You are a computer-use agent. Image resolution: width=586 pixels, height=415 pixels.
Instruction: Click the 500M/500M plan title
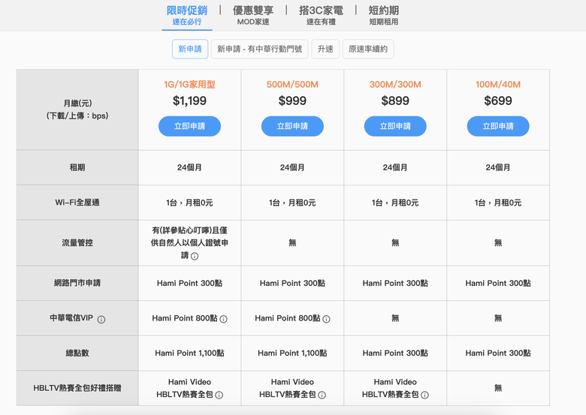(x=292, y=85)
